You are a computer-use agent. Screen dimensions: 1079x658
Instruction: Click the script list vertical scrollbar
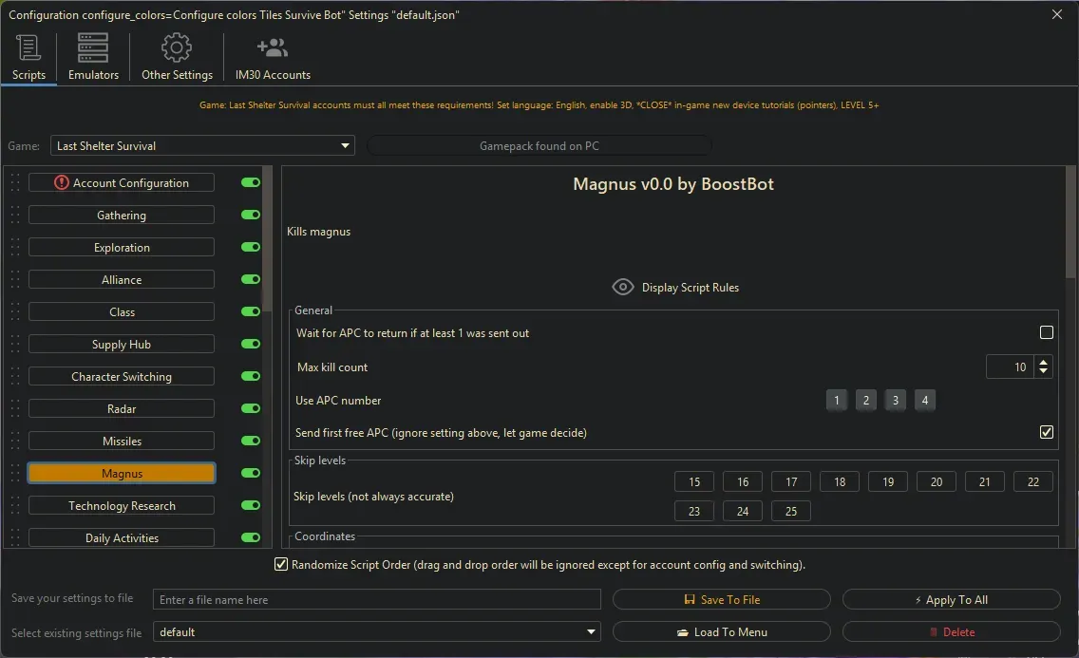click(x=267, y=237)
